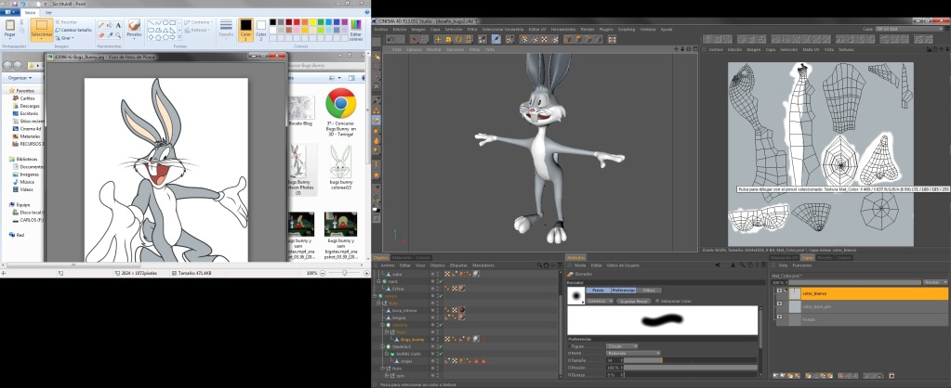Toggle Dureza parameter checkbox in Borrador preferences

[x=570, y=375]
